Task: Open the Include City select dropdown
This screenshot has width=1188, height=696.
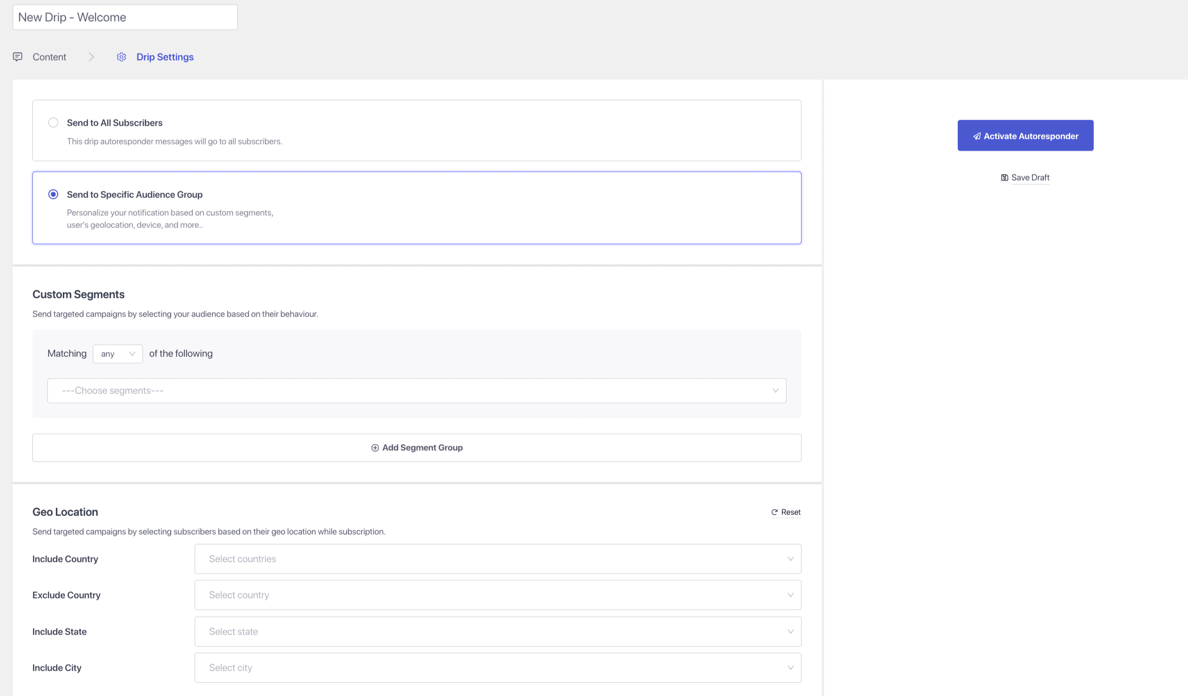Action: (x=497, y=668)
